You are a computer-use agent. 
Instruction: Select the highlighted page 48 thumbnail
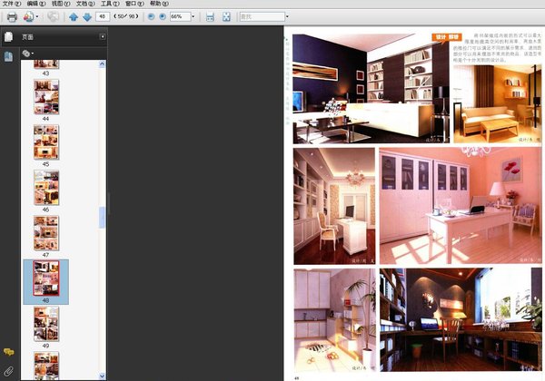pyautogui.click(x=46, y=278)
